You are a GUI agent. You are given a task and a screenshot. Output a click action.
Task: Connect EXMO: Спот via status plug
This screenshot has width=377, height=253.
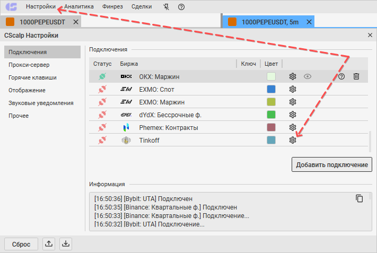102,89
